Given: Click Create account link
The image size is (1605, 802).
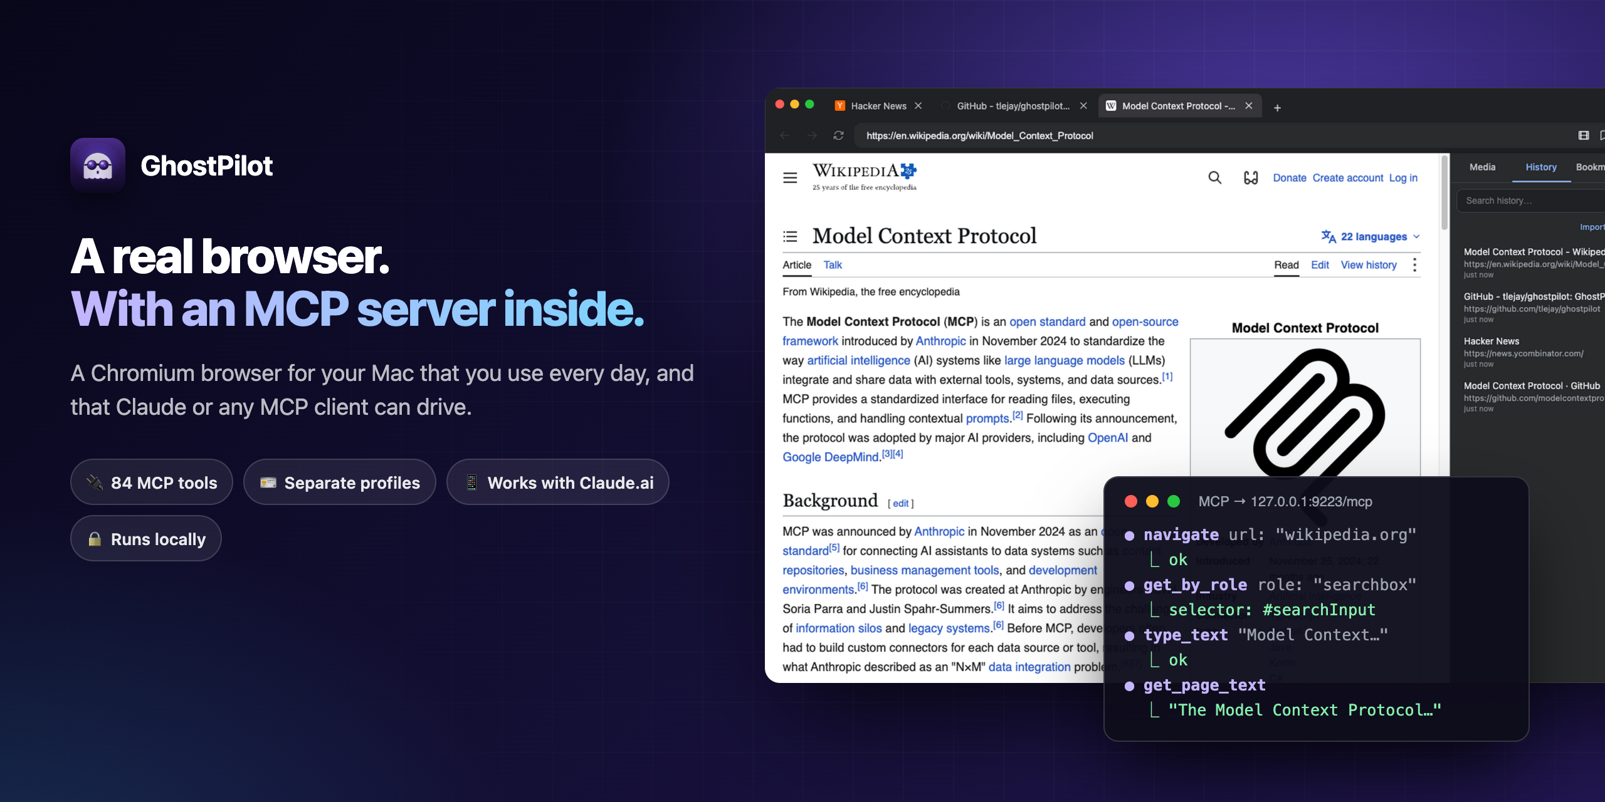Looking at the screenshot, I should pos(1348,178).
